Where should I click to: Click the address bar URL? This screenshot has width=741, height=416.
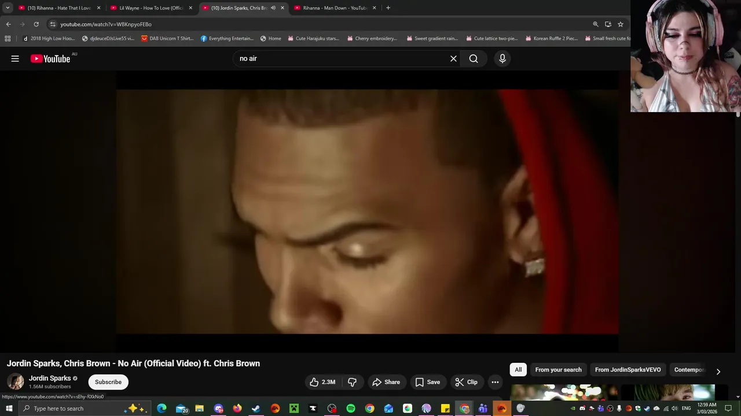pyautogui.click(x=106, y=24)
